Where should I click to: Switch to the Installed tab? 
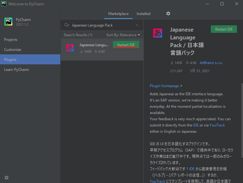coord(144,14)
